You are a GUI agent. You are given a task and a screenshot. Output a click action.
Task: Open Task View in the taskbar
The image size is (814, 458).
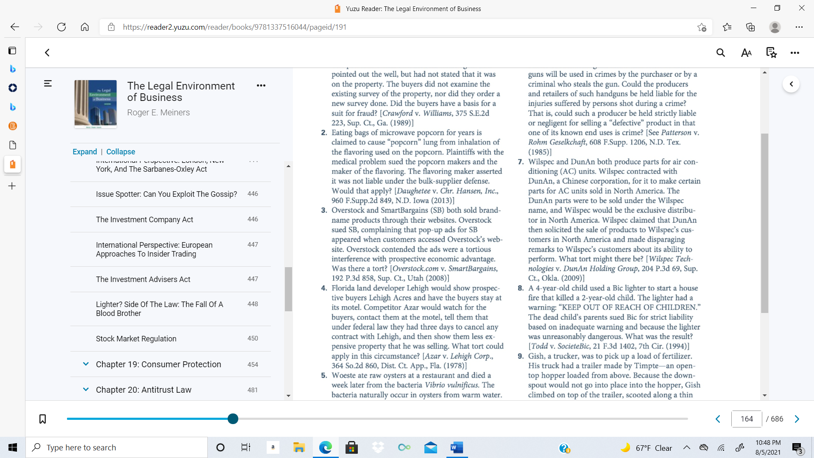coord(246,447)
